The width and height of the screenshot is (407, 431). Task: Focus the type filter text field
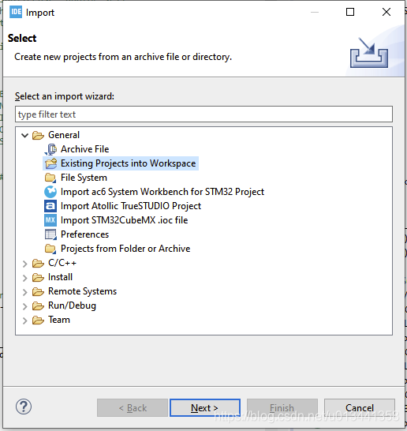pos(203,114)
